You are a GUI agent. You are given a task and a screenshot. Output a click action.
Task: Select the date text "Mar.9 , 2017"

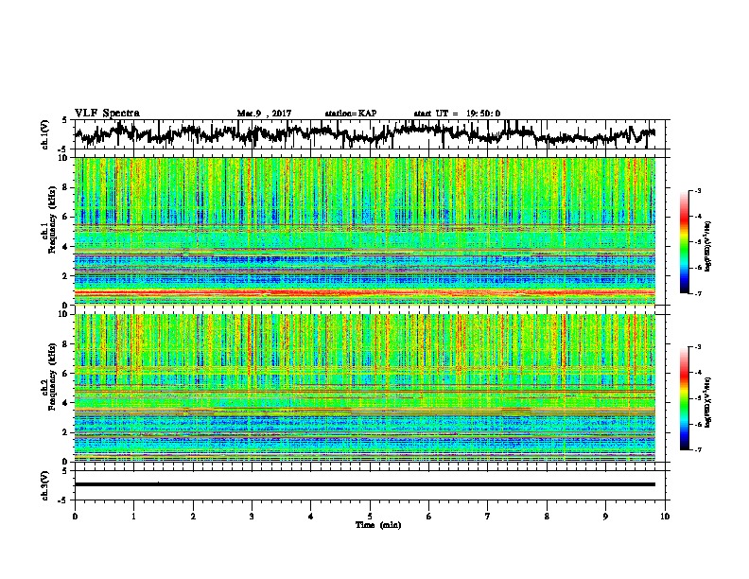[x=264, y=114]
